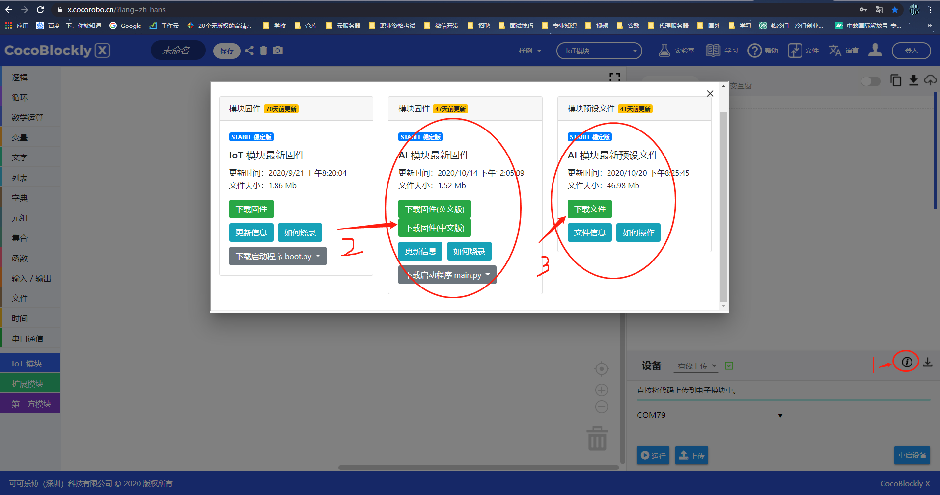
Task: Click the workspace zoom out icon
Action: tap(602, 407)
